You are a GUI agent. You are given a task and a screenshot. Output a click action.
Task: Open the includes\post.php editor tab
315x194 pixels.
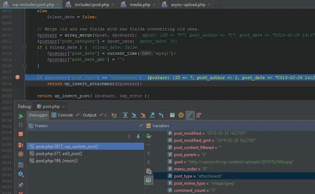90,4
